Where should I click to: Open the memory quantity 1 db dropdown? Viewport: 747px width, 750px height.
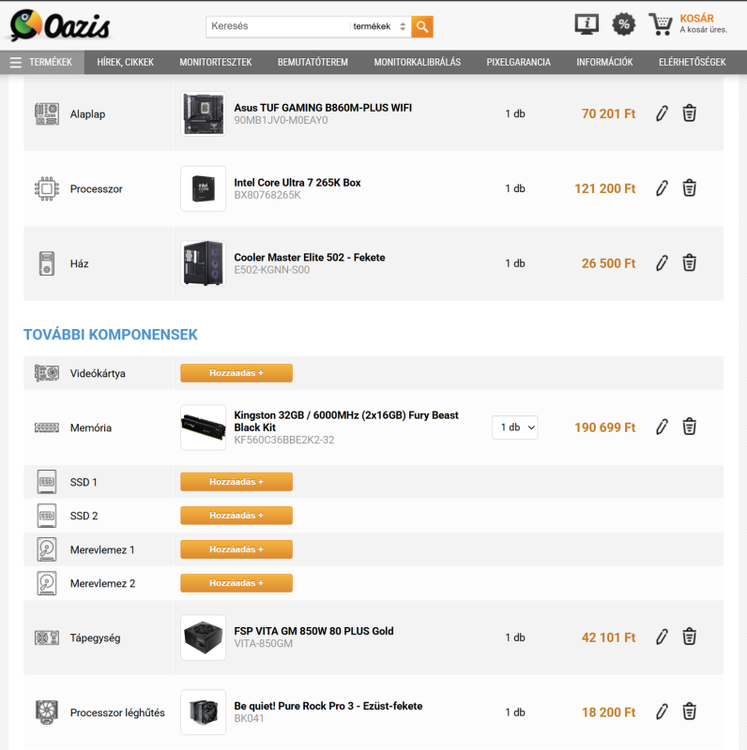point(515,427)
